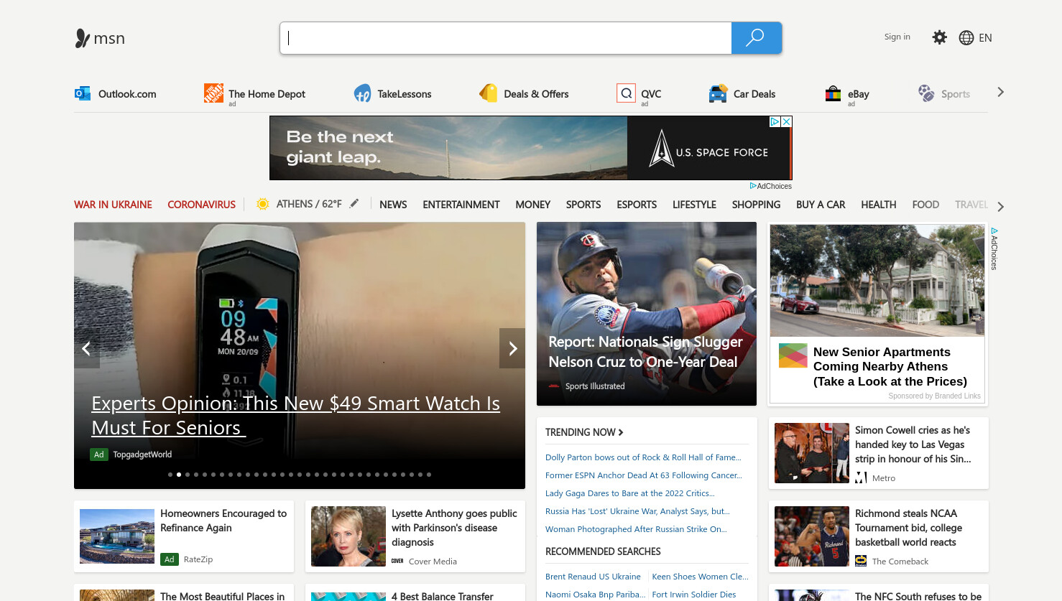Click the Branded Links colorful logo icon

793,355
